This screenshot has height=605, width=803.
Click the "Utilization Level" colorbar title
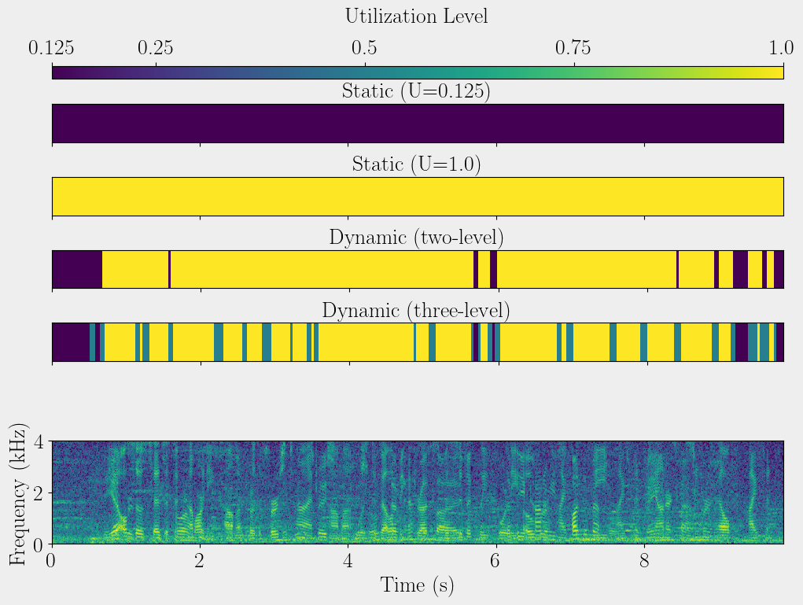pyautogui.click(x=417, y=16)
